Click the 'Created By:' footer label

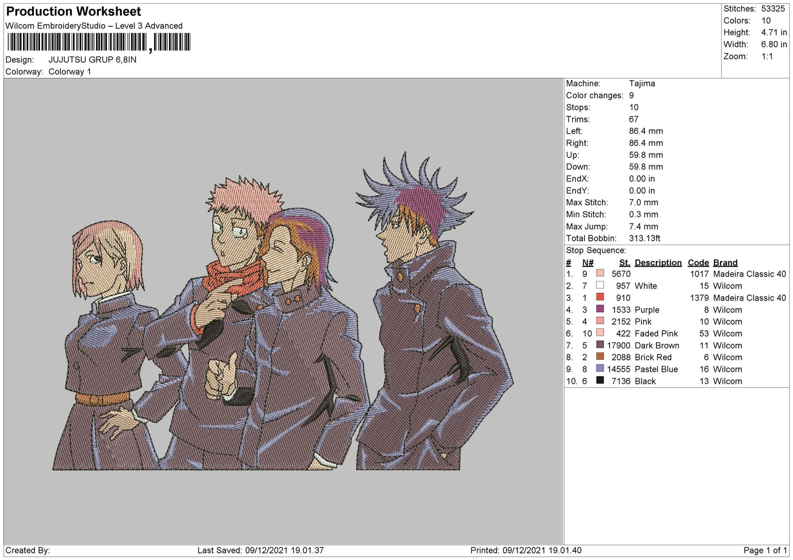click(27, 550)
